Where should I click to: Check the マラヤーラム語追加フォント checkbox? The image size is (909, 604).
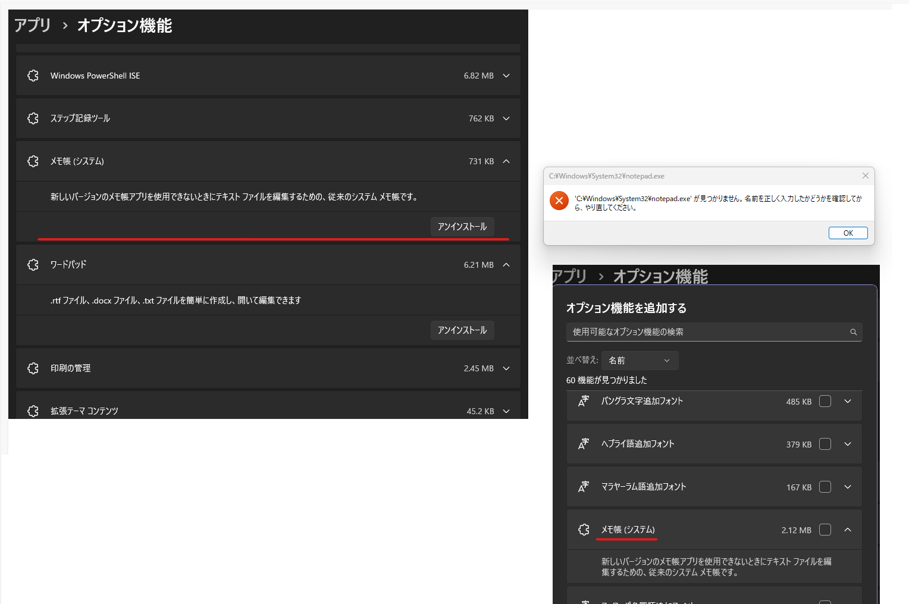pyautogui.click(x=825, y=487)
